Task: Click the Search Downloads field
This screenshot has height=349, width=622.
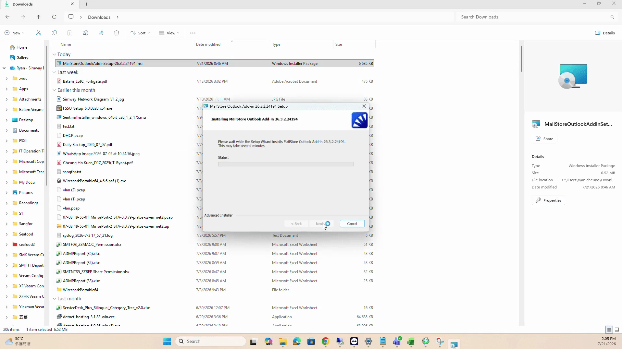Action: [x=533, y=17]
